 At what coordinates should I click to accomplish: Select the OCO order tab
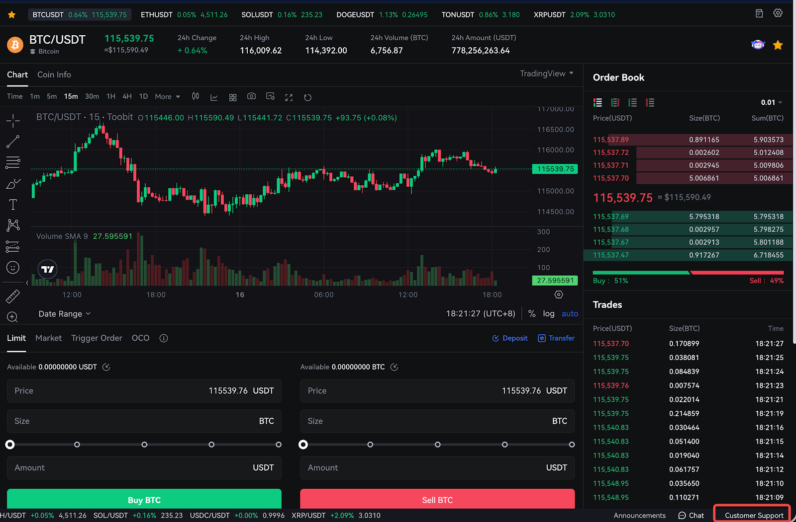140,338
